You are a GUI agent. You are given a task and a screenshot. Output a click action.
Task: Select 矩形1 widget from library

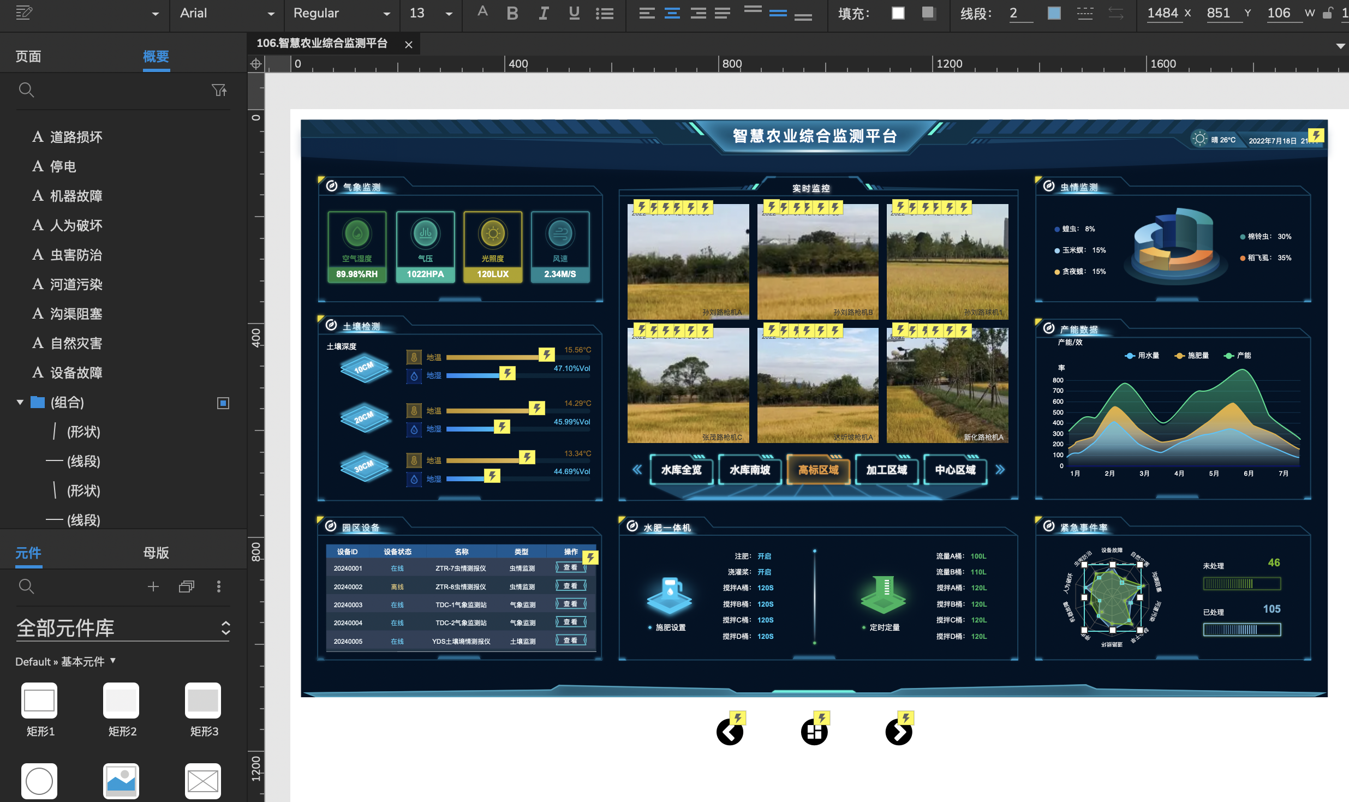[39, 701]
